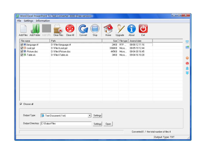Click the 445KB size cell
Image resolution: width=206 pixels, height=154 pixels.
(114, 52)
